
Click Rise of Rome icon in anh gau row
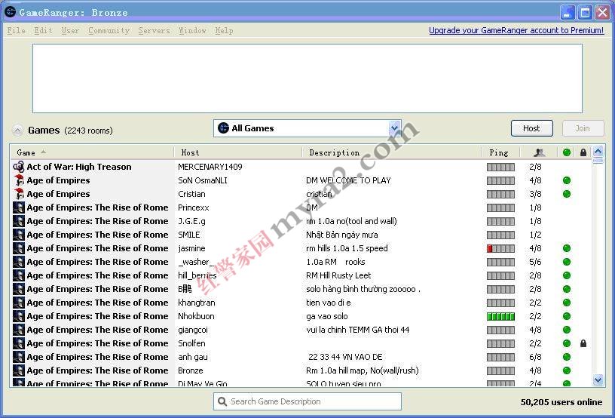click(19, 357)
